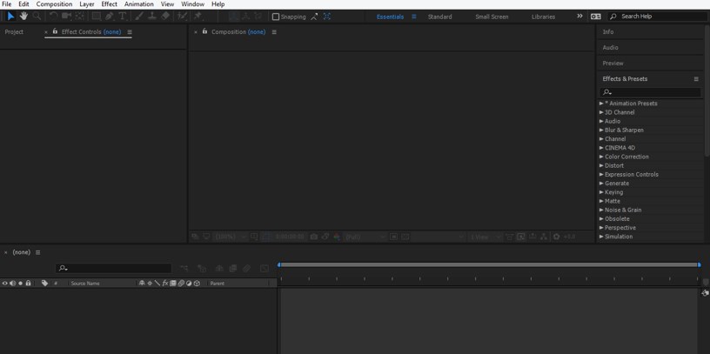Select the Unified Camera tool

coord(66,17)
